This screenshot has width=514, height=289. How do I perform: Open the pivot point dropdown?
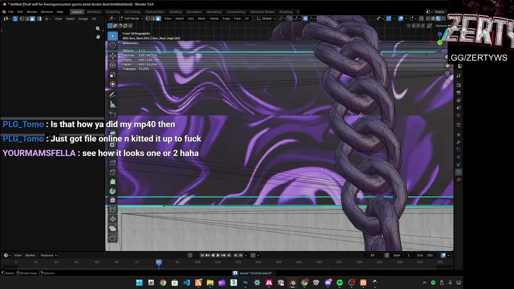coord(282,18)
